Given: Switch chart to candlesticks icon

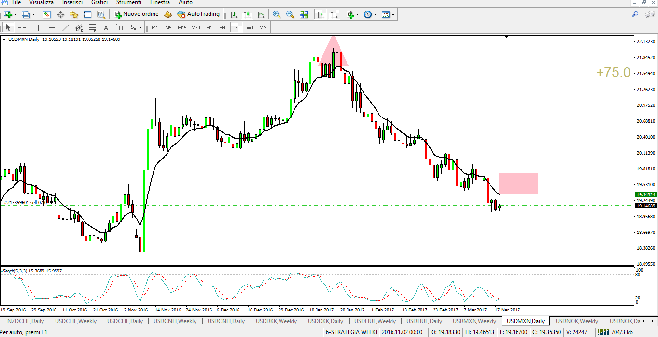Looking at the screenshot, I should click(x=247, y=14).
